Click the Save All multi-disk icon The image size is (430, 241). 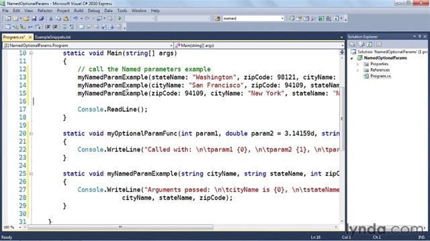(x=42, y=19)
